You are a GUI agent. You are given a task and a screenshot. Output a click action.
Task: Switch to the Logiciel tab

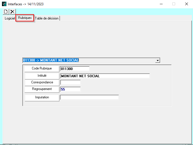tap(9, 18)
